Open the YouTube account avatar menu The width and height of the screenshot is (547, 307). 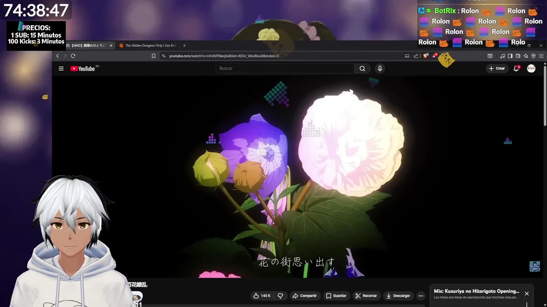[x=531, y=69]
